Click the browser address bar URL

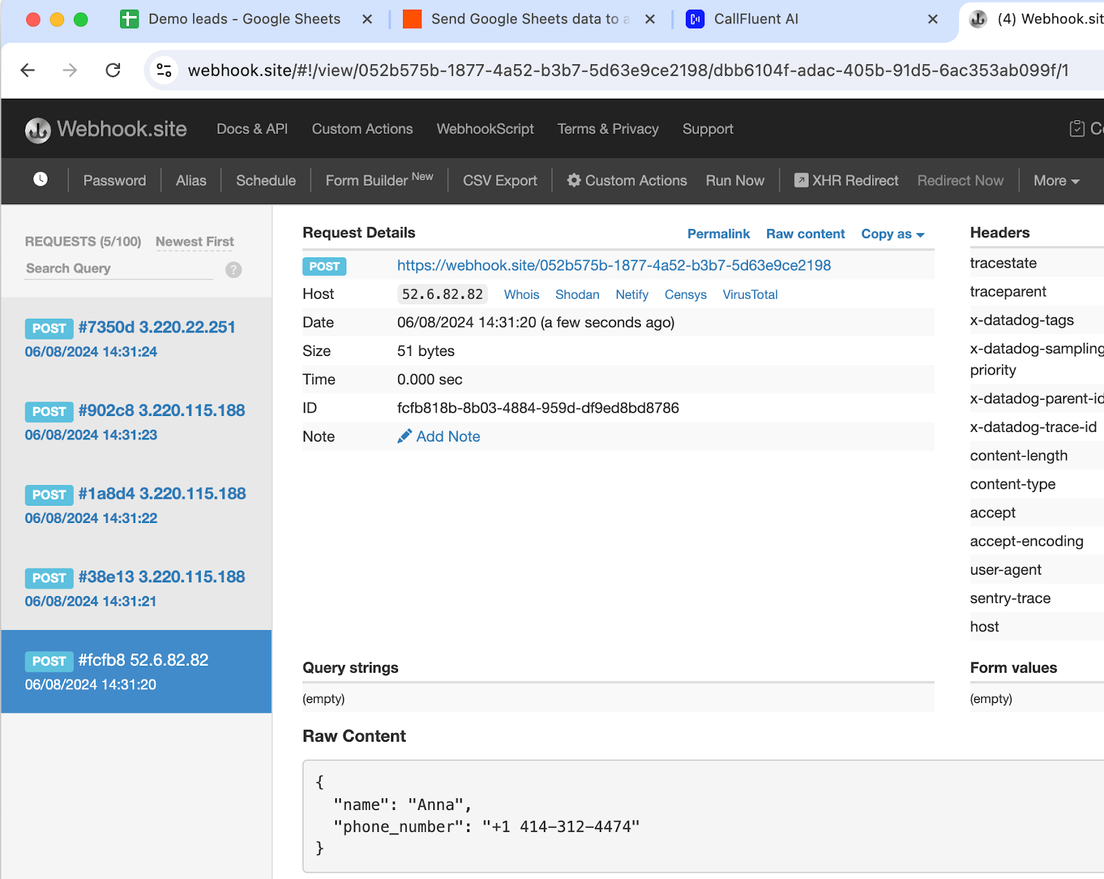click(628, 70)
